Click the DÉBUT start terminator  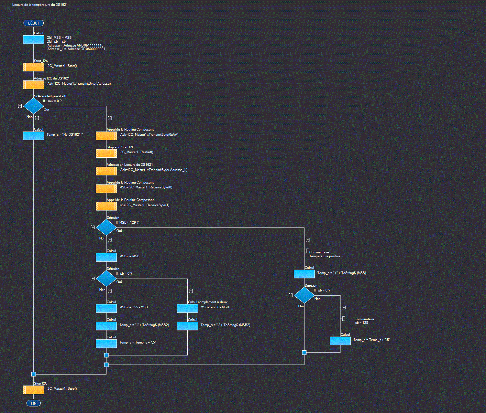(34, 23)
